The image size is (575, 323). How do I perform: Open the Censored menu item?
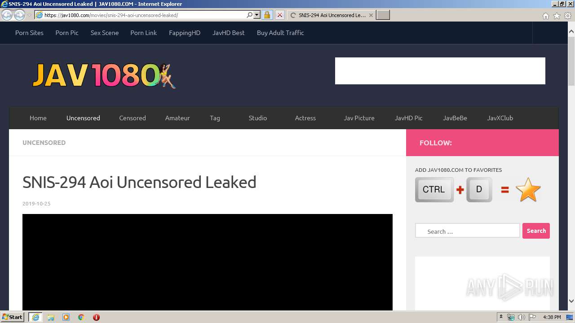133,118
